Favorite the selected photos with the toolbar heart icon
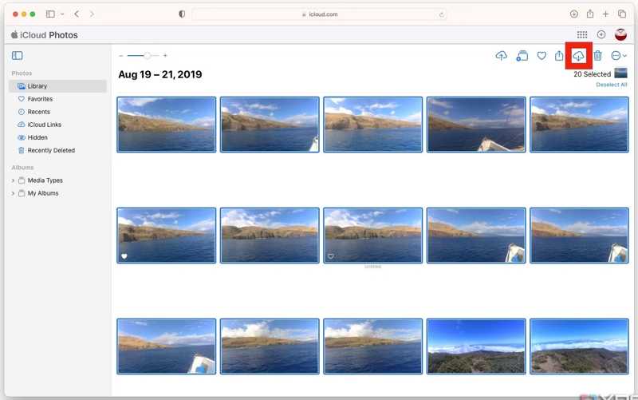638x400 pixels. 542,55
